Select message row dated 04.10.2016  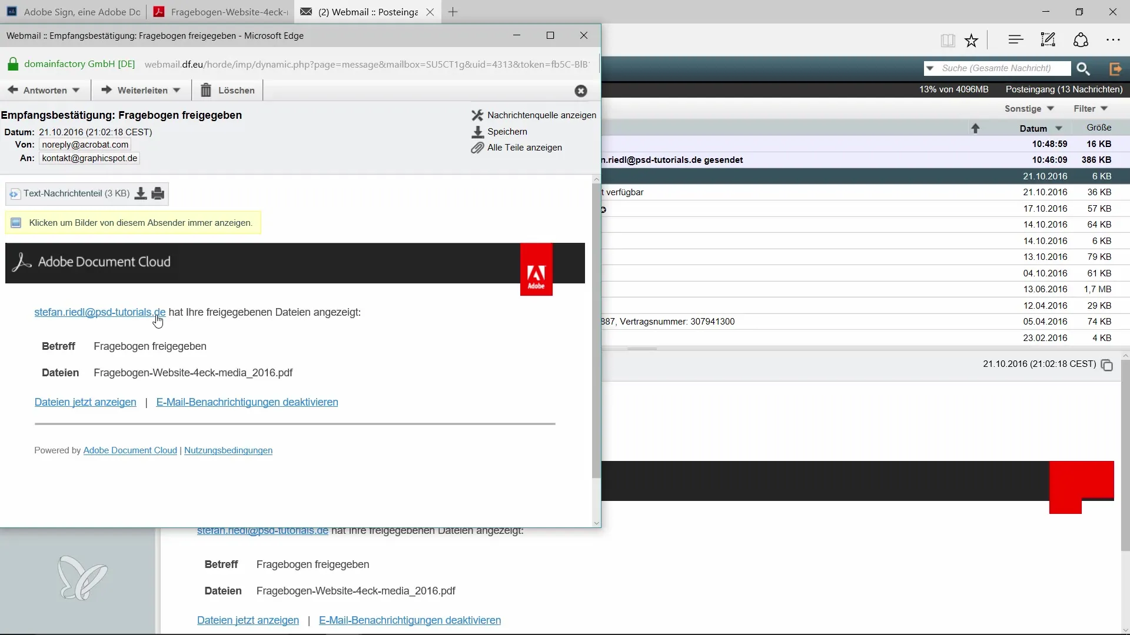[865, 273]
